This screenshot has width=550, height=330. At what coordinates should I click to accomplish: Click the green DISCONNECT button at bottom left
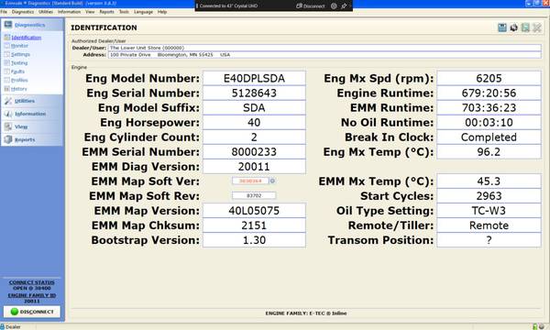[32, 312]
